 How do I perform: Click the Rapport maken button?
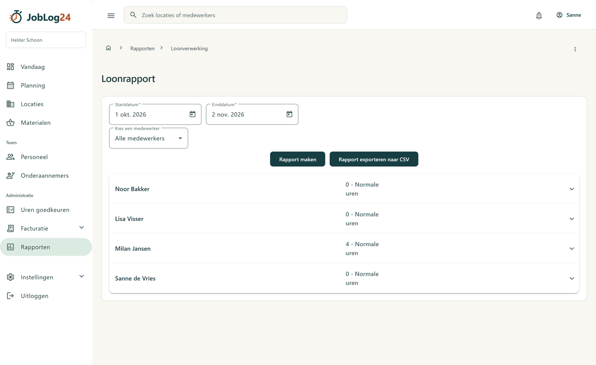[298, 159]
